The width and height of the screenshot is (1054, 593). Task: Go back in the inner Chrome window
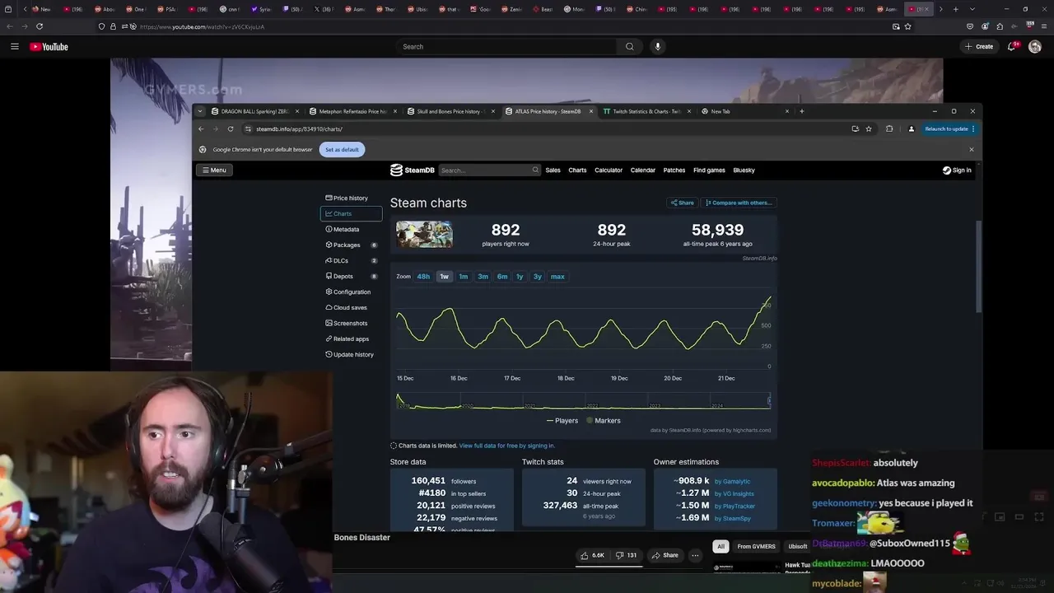201,128
